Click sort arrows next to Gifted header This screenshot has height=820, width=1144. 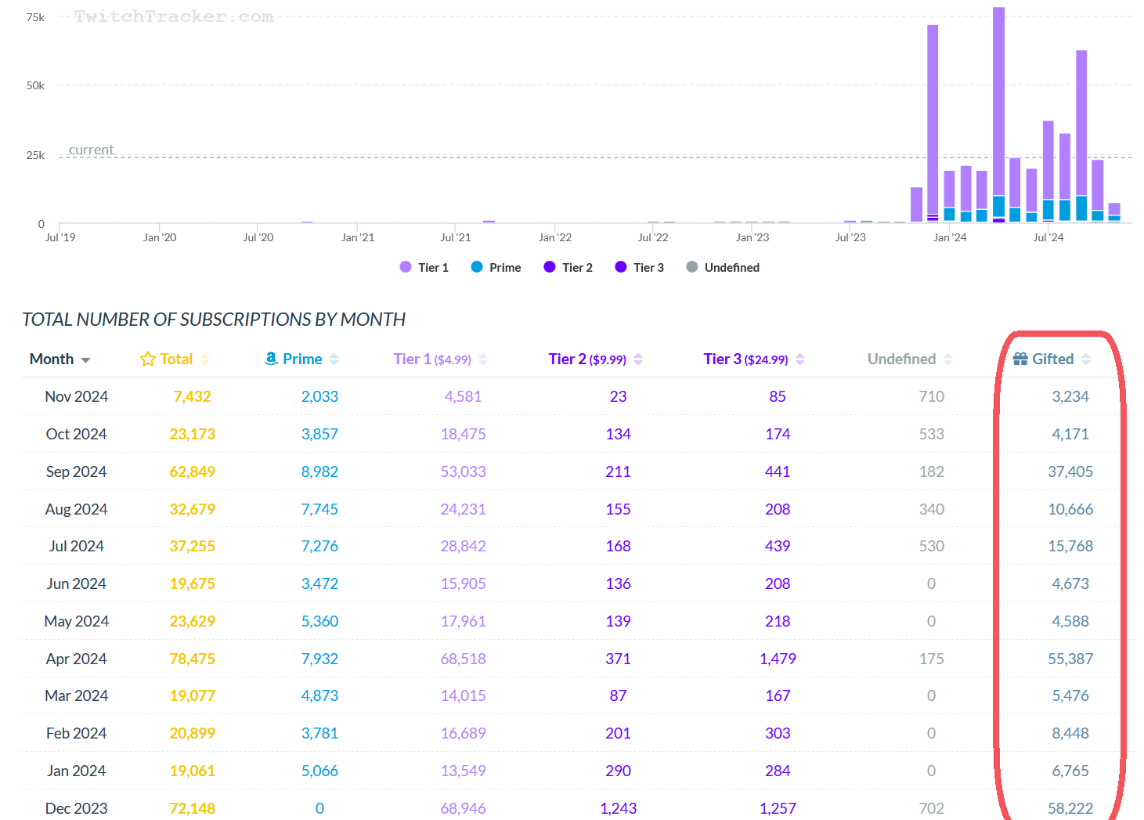click(x=1086, y=359)
